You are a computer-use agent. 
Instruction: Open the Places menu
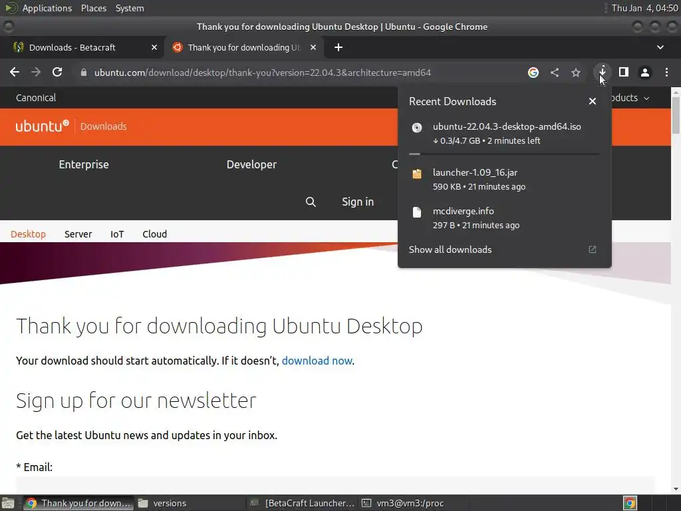click(x=94, y=8)
